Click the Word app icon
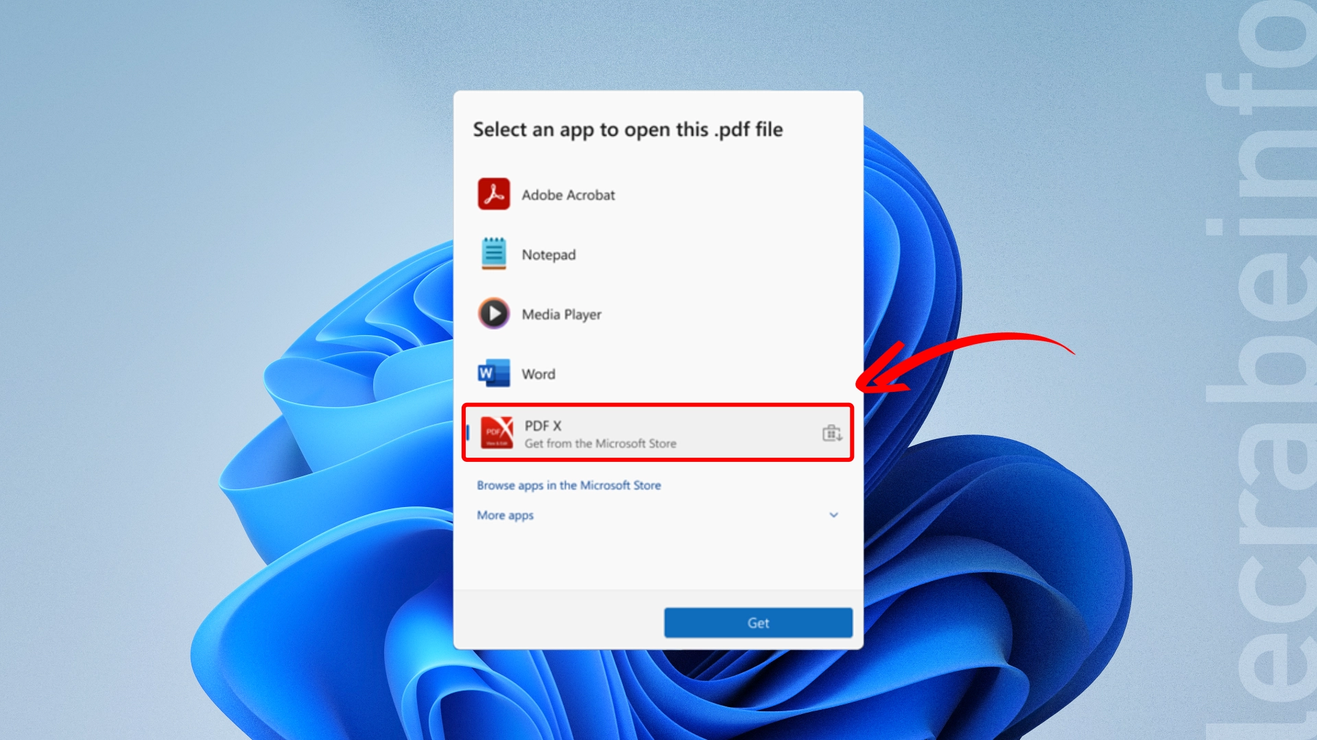Screen dimensions: 1317x740 (494, 373)
